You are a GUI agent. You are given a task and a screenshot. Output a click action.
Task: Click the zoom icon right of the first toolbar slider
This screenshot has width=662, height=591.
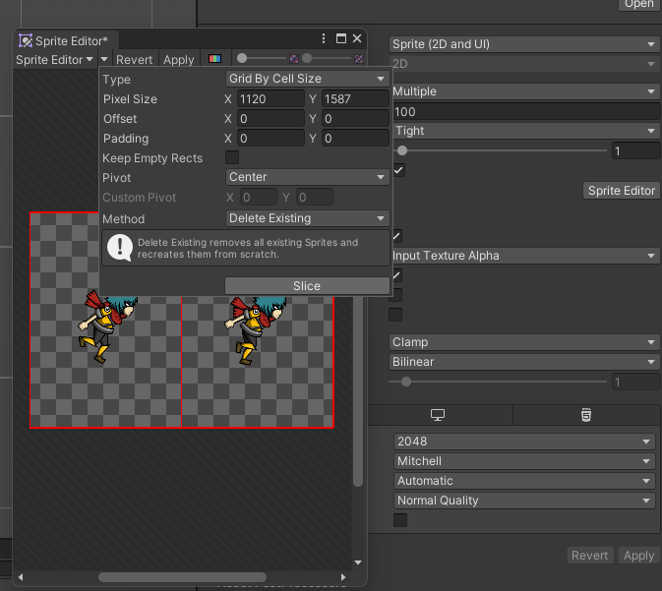click(x=293, y=59)
